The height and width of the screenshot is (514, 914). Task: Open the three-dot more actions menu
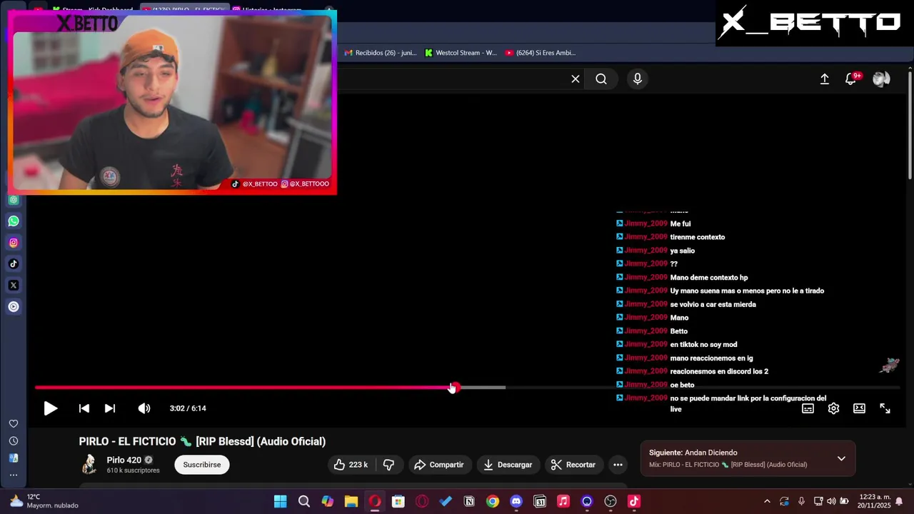tap(618, 465)
